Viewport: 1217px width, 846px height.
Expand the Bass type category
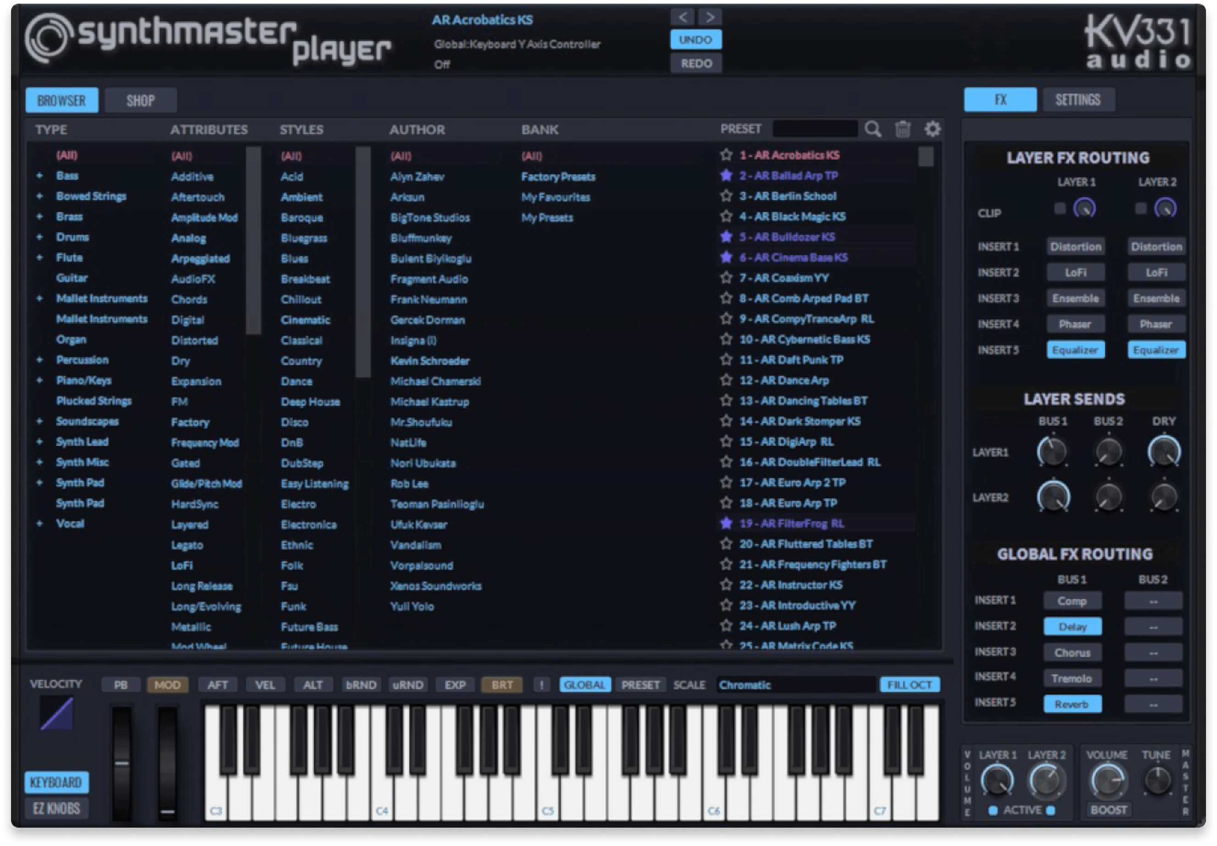[40, 175]
